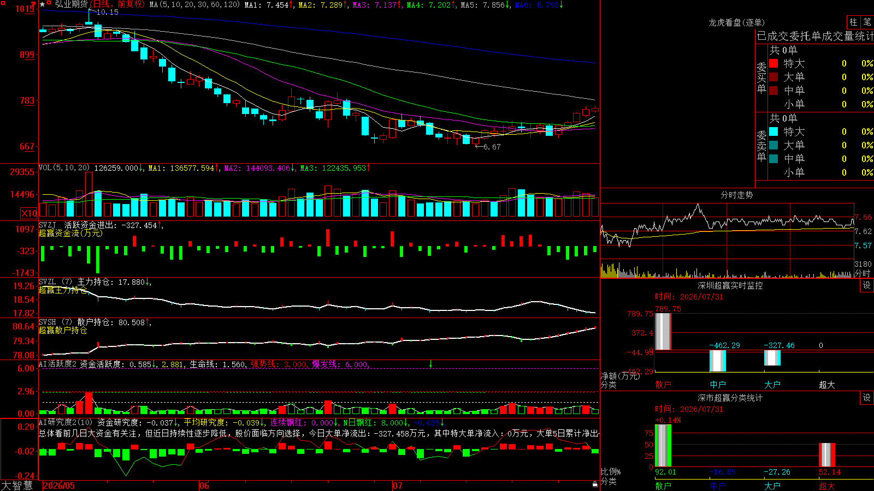Click the red gear icon beside the stock name

[49, 3]
